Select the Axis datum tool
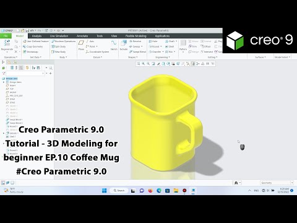The width and height of the screenshot is (297, 223). (x=90, y=42)
